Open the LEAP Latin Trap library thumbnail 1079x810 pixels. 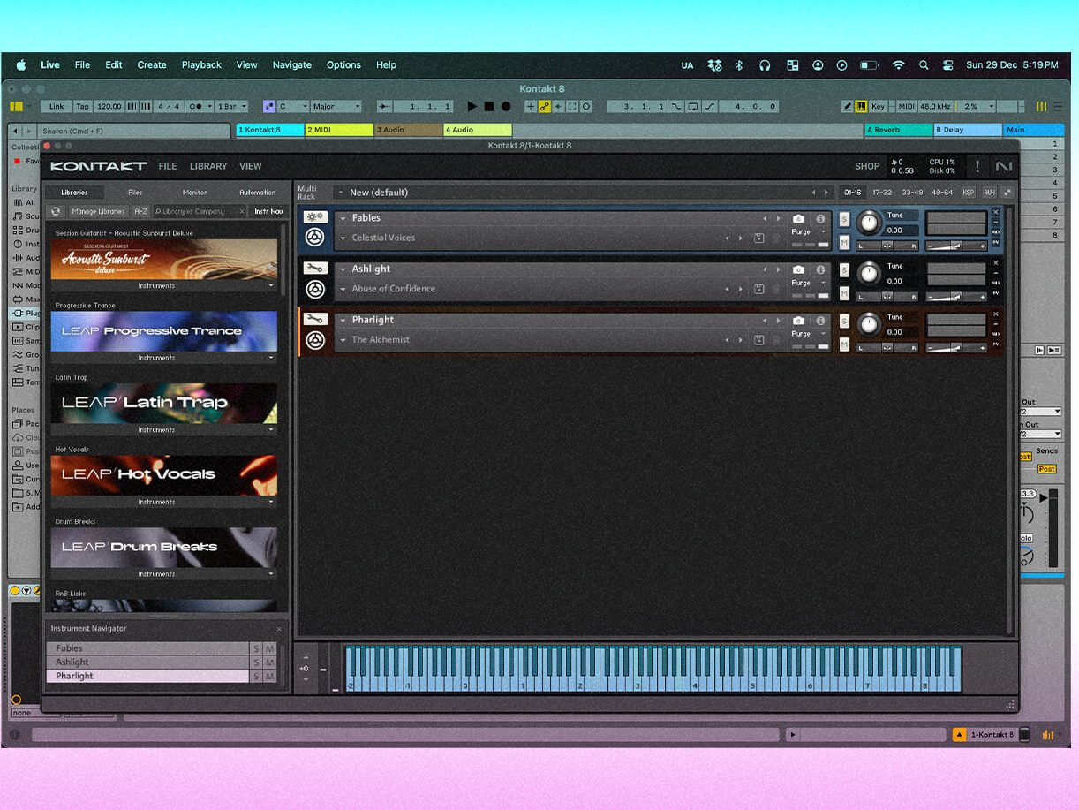tap(163, 403)
